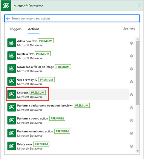Open info for Perform a bound action

(x=131, y=120)
